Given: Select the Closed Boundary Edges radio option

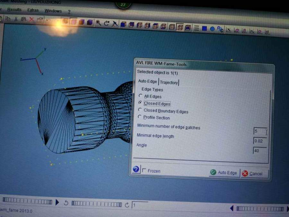Looking at the screenshot, I should (140, 110).
